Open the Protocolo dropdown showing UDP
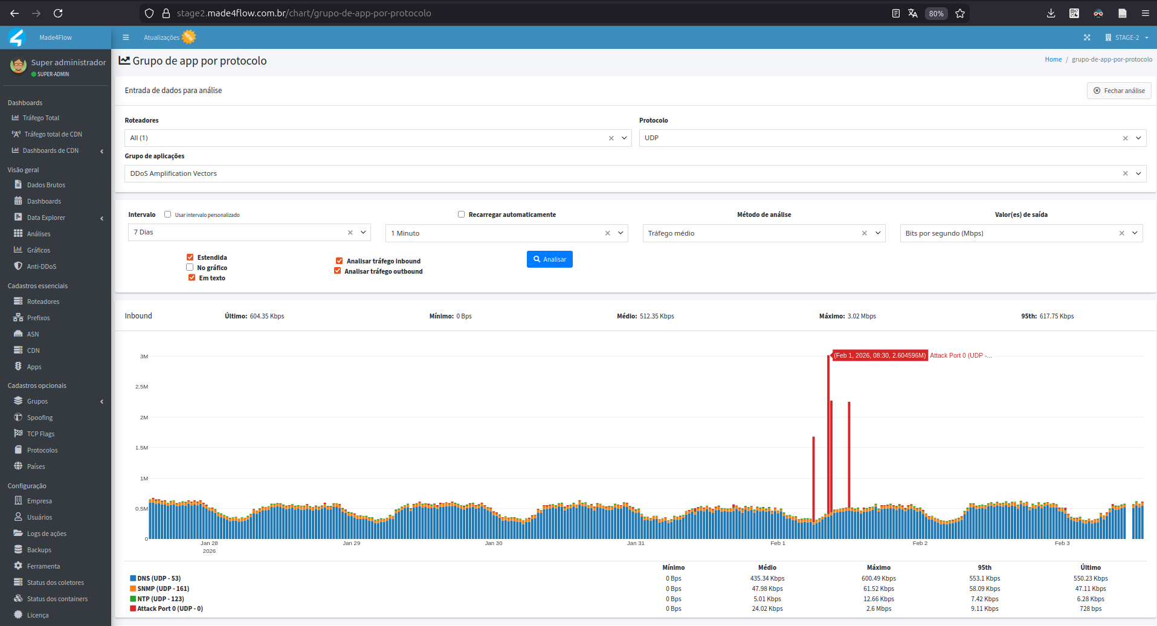 point(1138,138)
